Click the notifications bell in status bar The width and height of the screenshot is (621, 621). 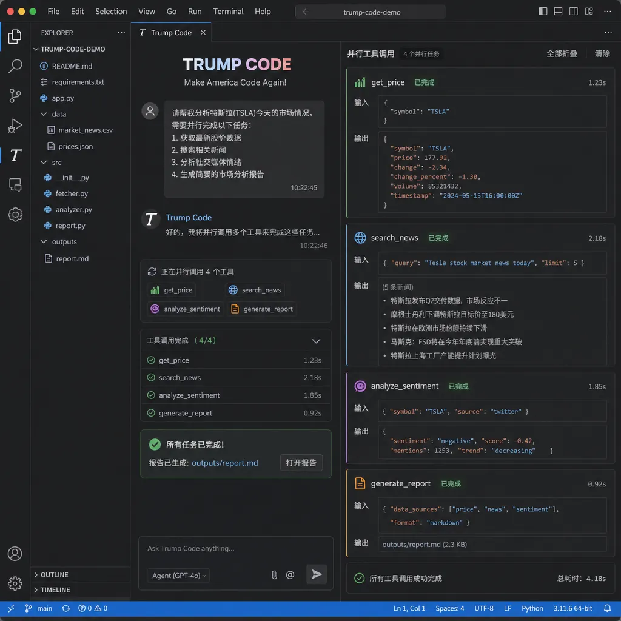click(607, 608)
